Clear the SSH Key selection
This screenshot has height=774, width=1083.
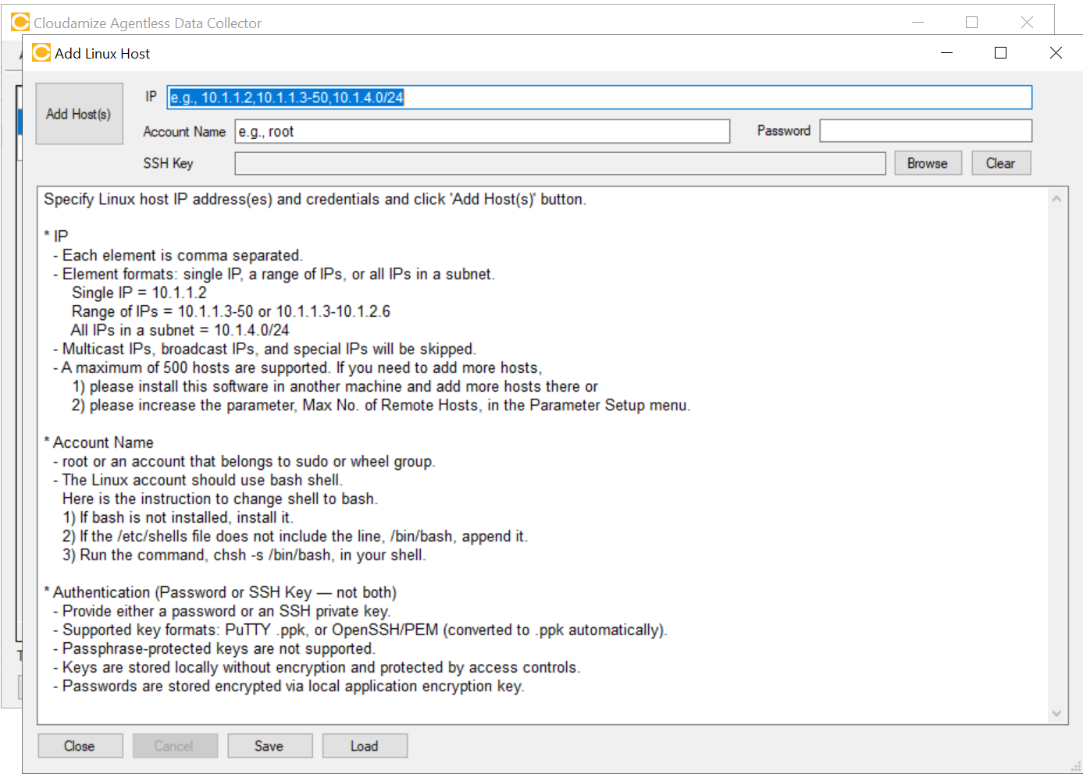click(1001, 163)
